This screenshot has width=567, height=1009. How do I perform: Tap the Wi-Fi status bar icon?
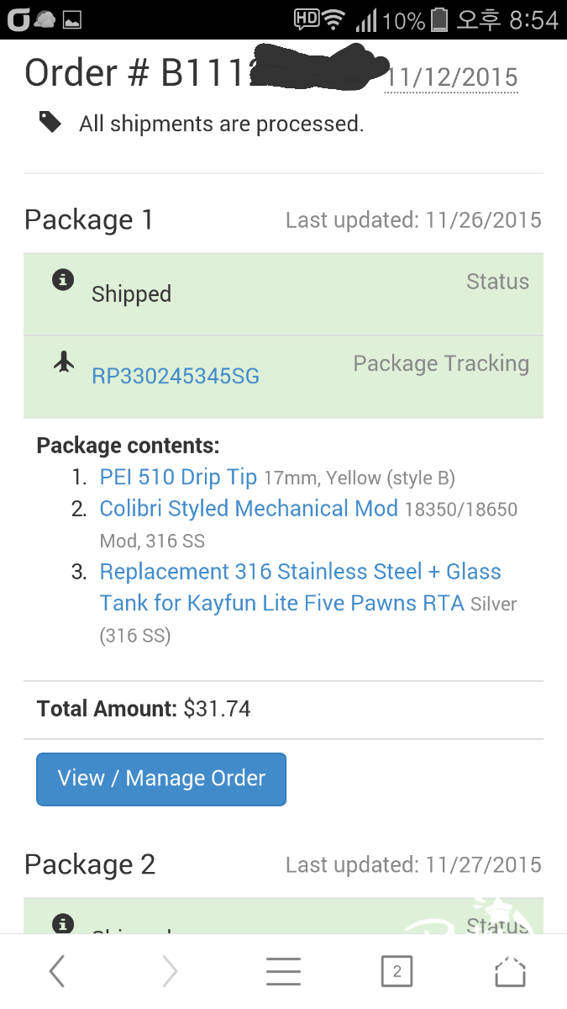[334, 19]
